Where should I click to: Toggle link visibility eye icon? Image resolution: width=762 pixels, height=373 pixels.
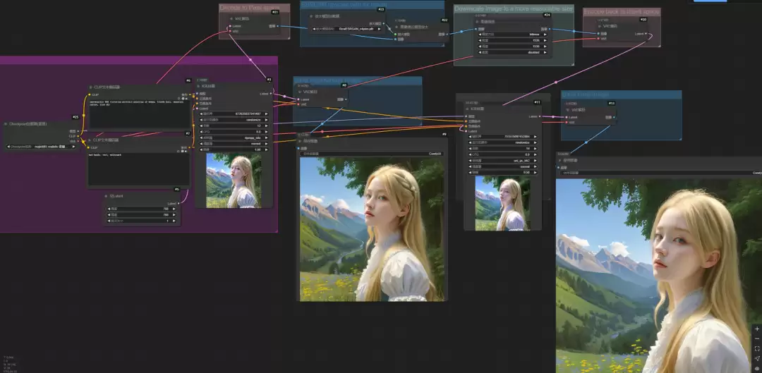pyautogui.click(x=756, y=369)
